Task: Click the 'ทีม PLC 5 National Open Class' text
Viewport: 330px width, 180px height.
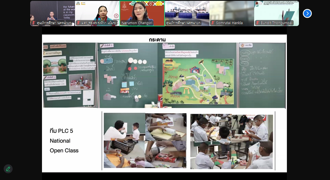Action: [64, 141]
